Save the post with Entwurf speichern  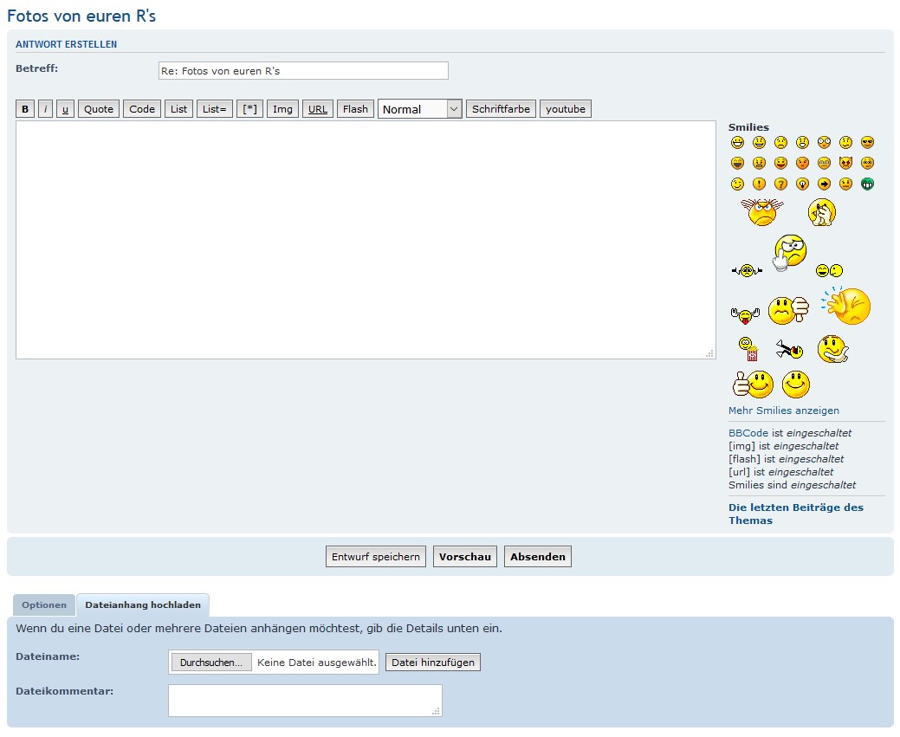376,557
